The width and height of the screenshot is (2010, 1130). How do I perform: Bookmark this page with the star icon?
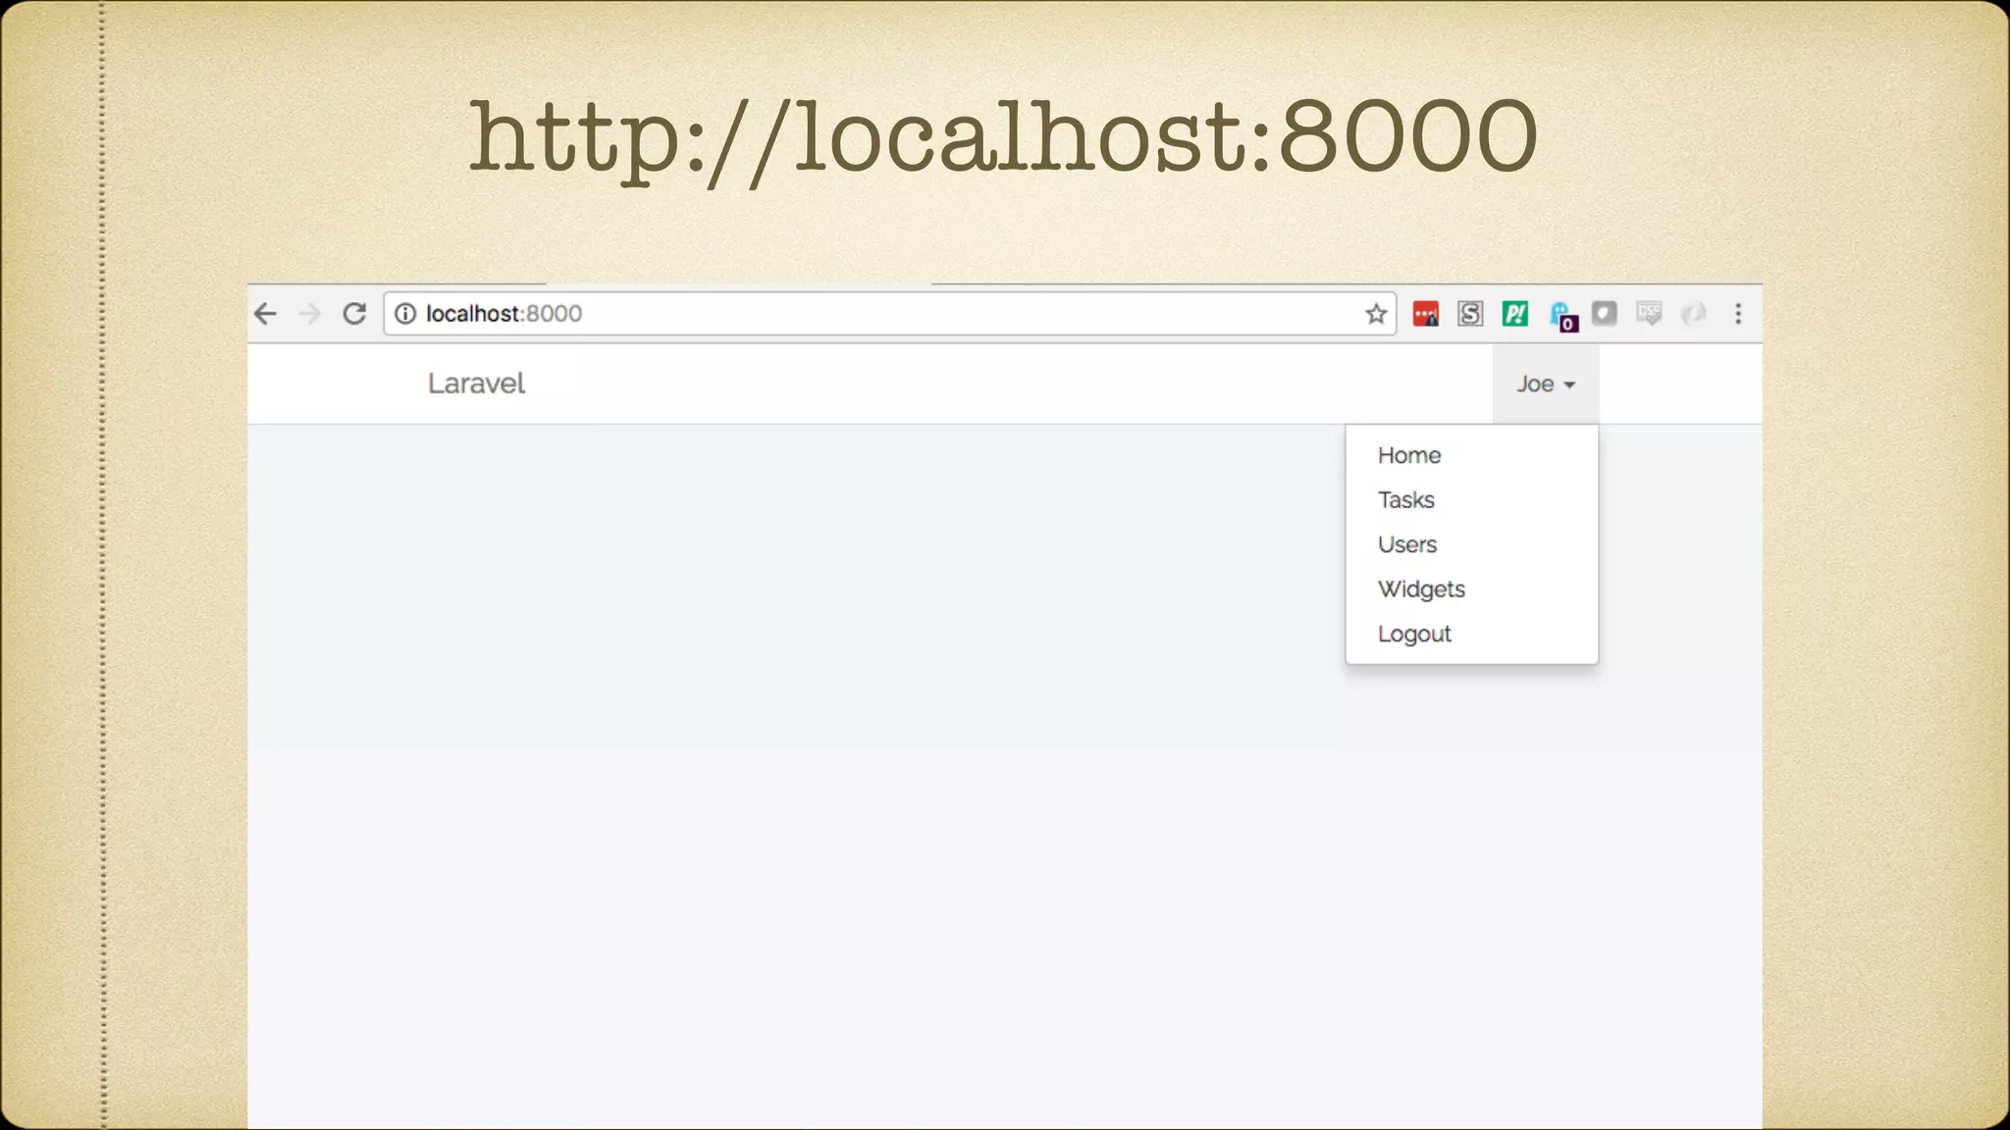click(1376, 314)
